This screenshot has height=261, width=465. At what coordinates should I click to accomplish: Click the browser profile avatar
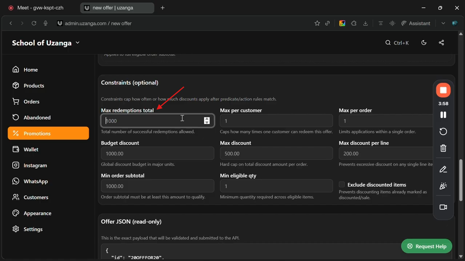click(x=455, y=23)
